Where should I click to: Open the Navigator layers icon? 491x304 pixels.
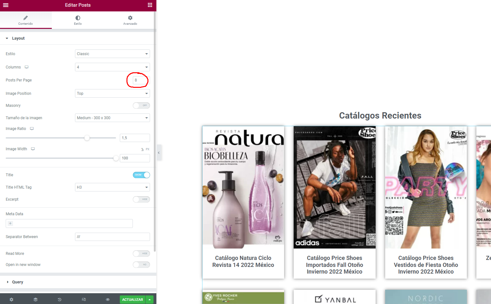click(x=36, y=300)
